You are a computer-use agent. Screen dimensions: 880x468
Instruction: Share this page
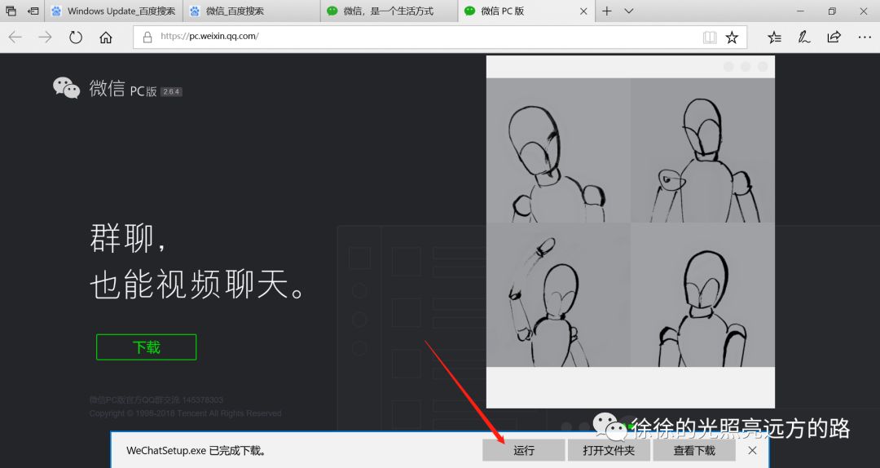[834, 37]
